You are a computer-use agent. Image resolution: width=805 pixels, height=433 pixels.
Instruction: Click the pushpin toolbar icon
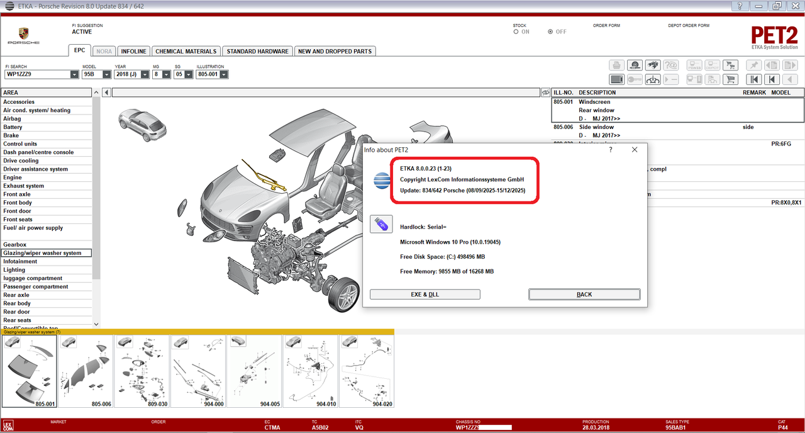point(753,65)
